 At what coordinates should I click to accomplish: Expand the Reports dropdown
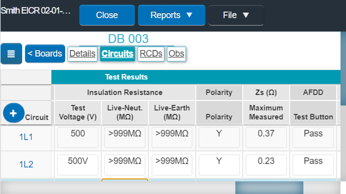[x=172, y=15]
